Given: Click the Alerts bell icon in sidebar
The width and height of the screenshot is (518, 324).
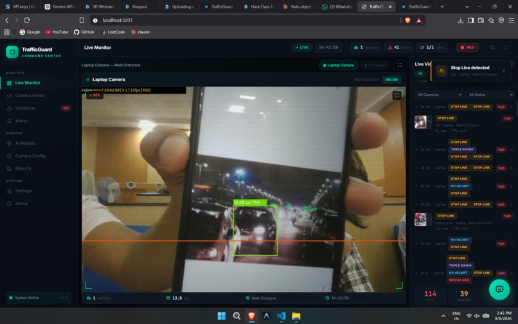Looking at the screenshot, I should [x=9, y=121].
